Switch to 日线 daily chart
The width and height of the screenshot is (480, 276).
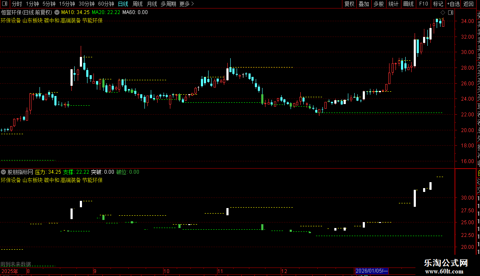(x=123, y=4)
